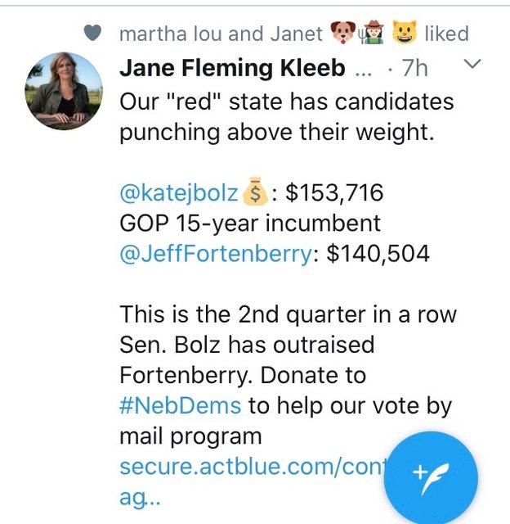Click the "martha lou and Janet" liked text

coord(221,34)
